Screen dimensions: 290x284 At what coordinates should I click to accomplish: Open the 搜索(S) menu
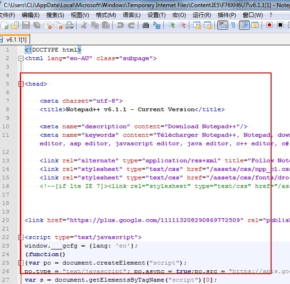pyautogui.click(x=55, y=15)
